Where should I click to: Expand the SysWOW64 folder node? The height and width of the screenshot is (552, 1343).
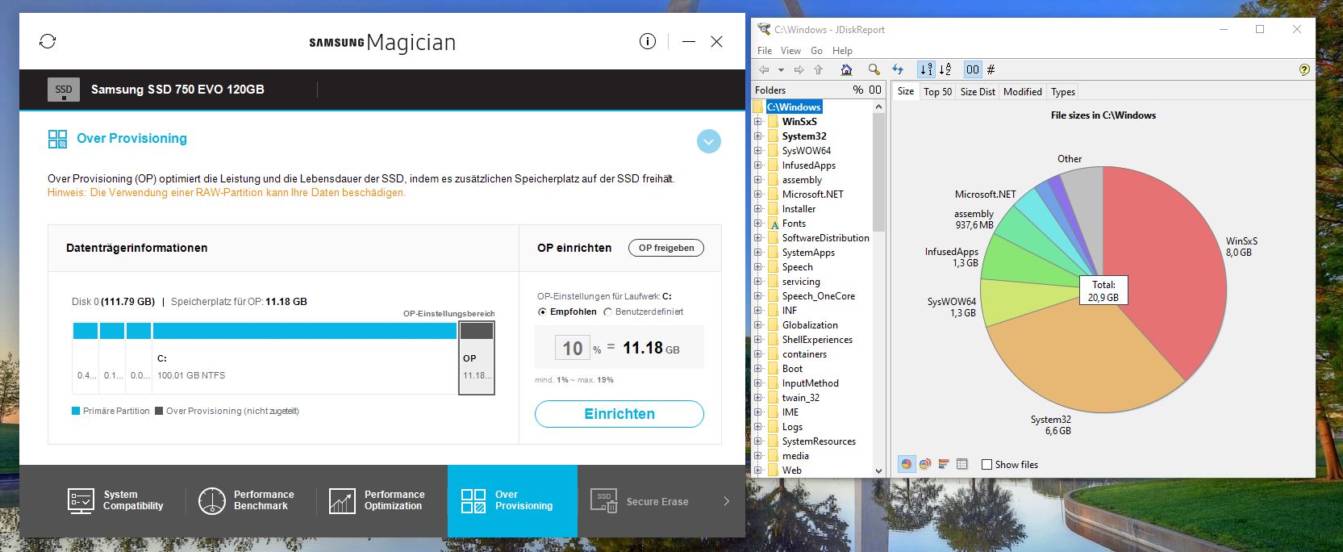tap(757, 151)
